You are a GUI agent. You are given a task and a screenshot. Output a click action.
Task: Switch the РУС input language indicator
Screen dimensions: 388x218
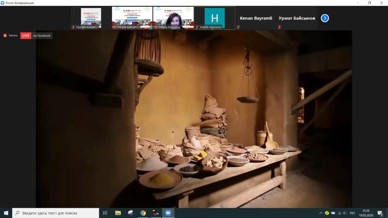point(352,213)
